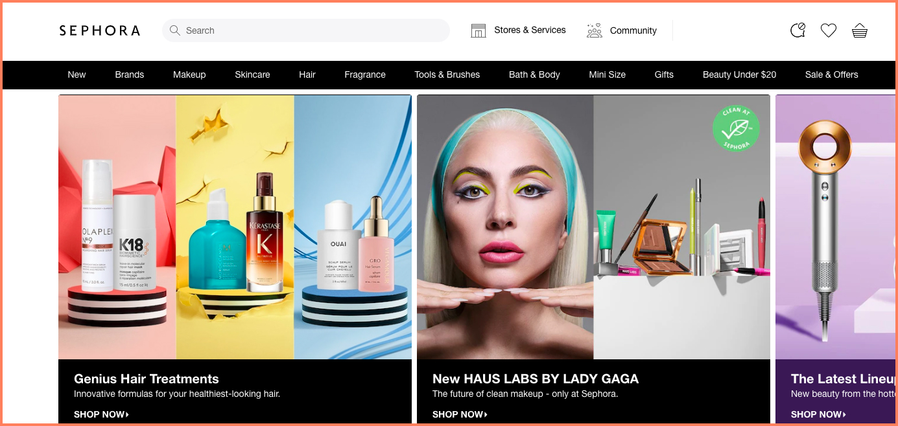Screen dimensions: 898x426
Task: Open the Genius Hair Treatments banner image
Action: tap(235, 227)
